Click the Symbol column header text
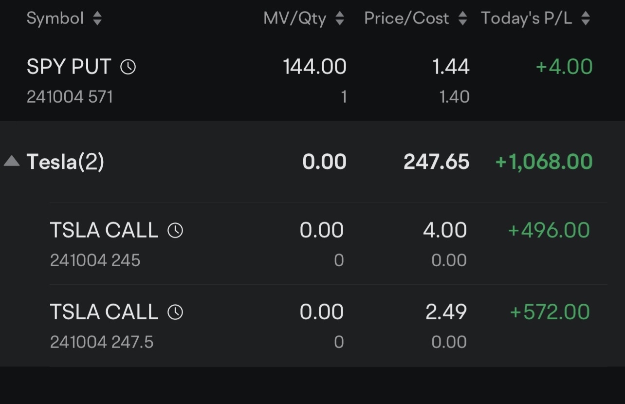The width and height of the screenshot is (625, 404). point(55,18)
